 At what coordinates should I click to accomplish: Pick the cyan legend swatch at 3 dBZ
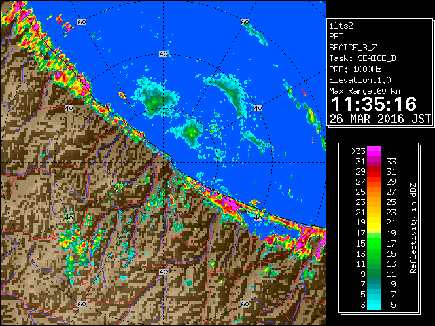pyautogui.click(x=374, y=305)
